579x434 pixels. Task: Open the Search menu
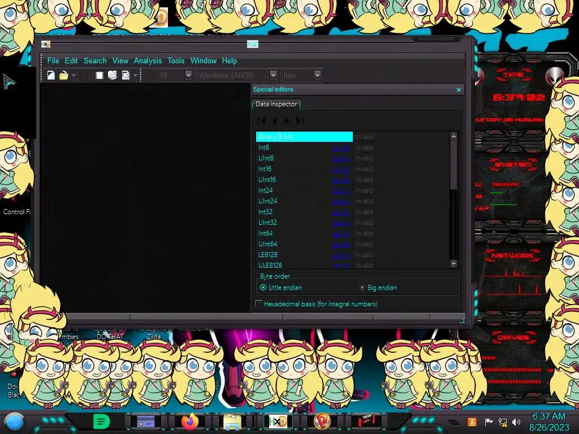[95, 60]
